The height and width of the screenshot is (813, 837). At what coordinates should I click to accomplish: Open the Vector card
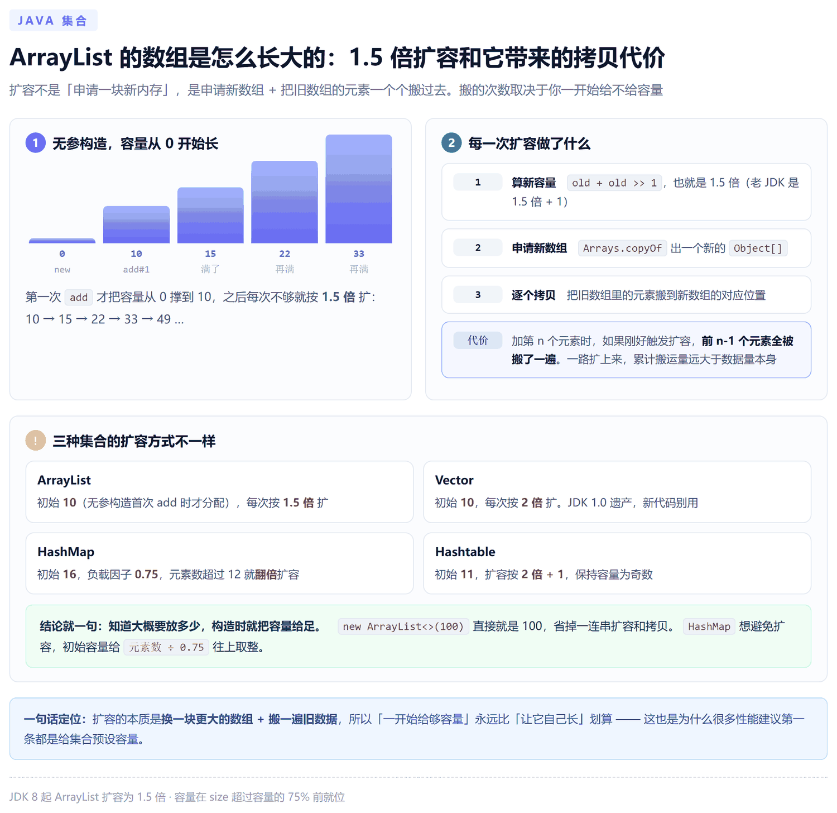[617, 492]
